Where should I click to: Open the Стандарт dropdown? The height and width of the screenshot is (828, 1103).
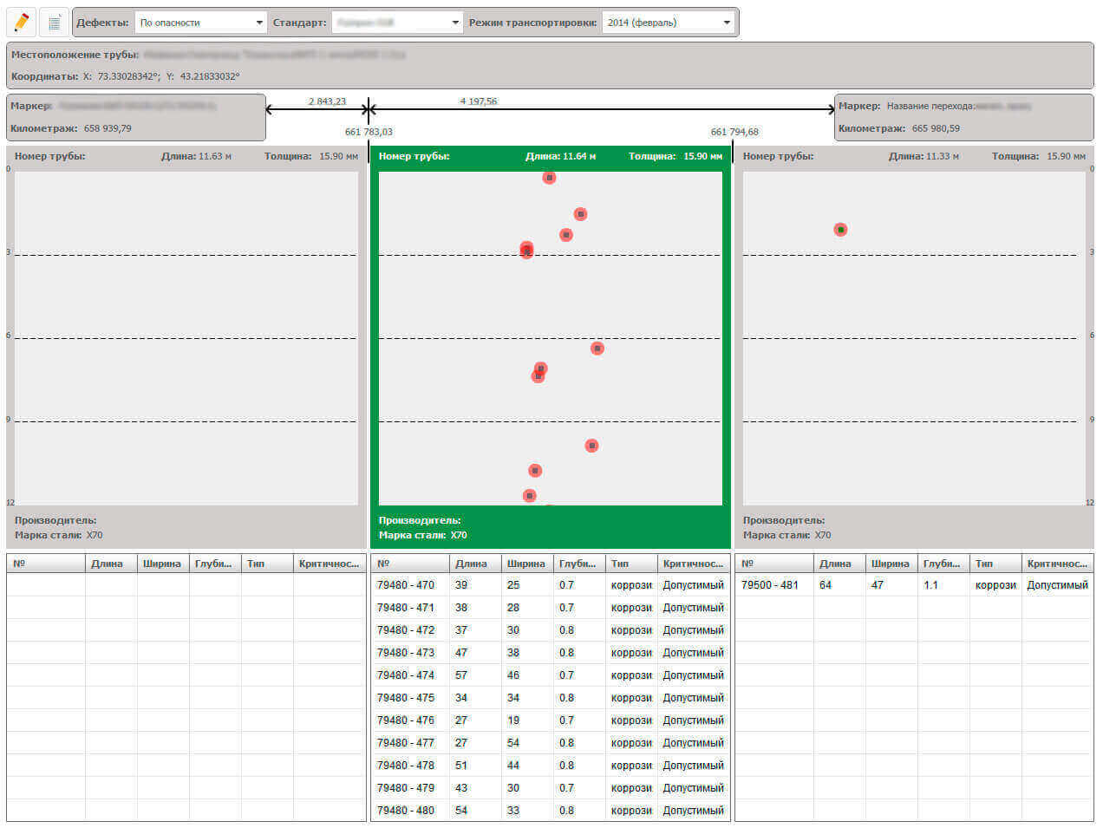[x=397, y=23]
